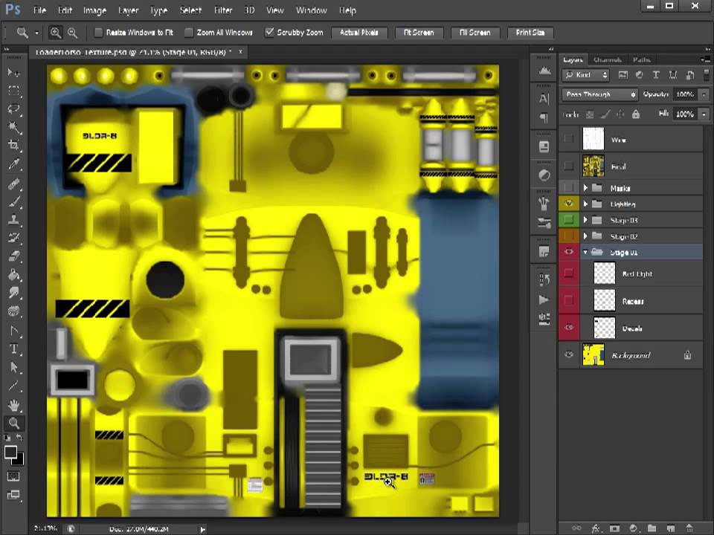
Task: Show the Red Light layer
Action: pos(569,273)
